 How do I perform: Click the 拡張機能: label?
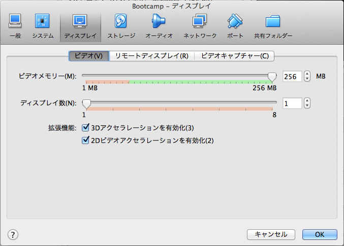pyautogui.click(x=62, y=128)
